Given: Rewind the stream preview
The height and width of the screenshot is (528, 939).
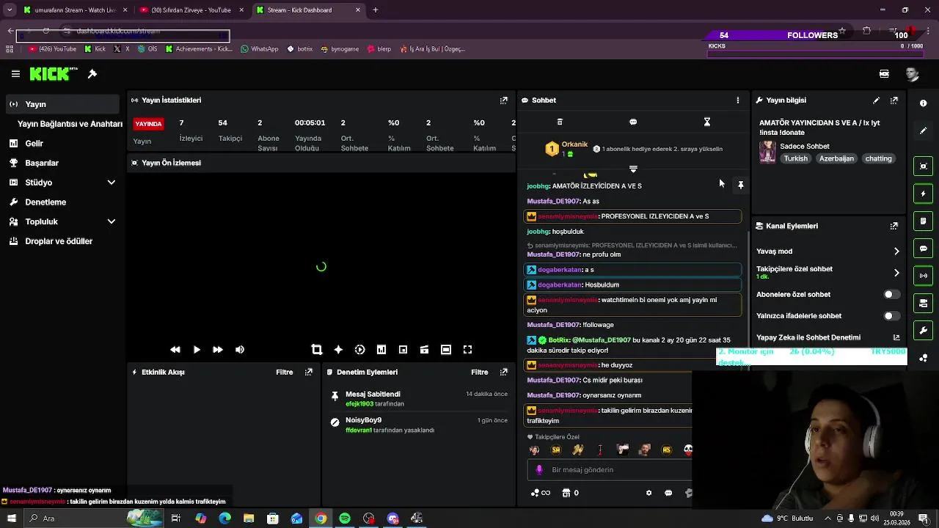Looking at the screenshot, I should [175, 350].
